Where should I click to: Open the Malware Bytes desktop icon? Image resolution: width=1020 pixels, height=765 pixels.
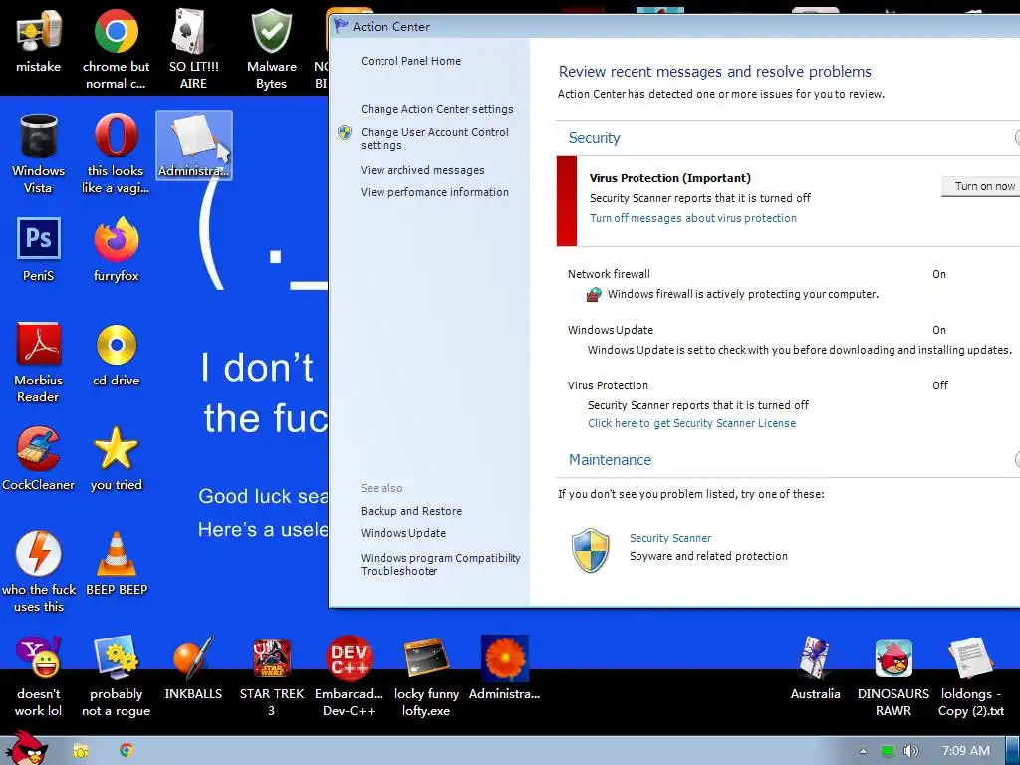271,48
